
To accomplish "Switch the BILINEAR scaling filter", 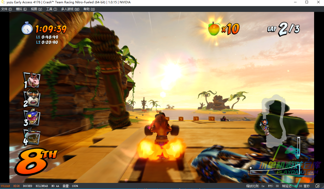I will pos(42,186).
